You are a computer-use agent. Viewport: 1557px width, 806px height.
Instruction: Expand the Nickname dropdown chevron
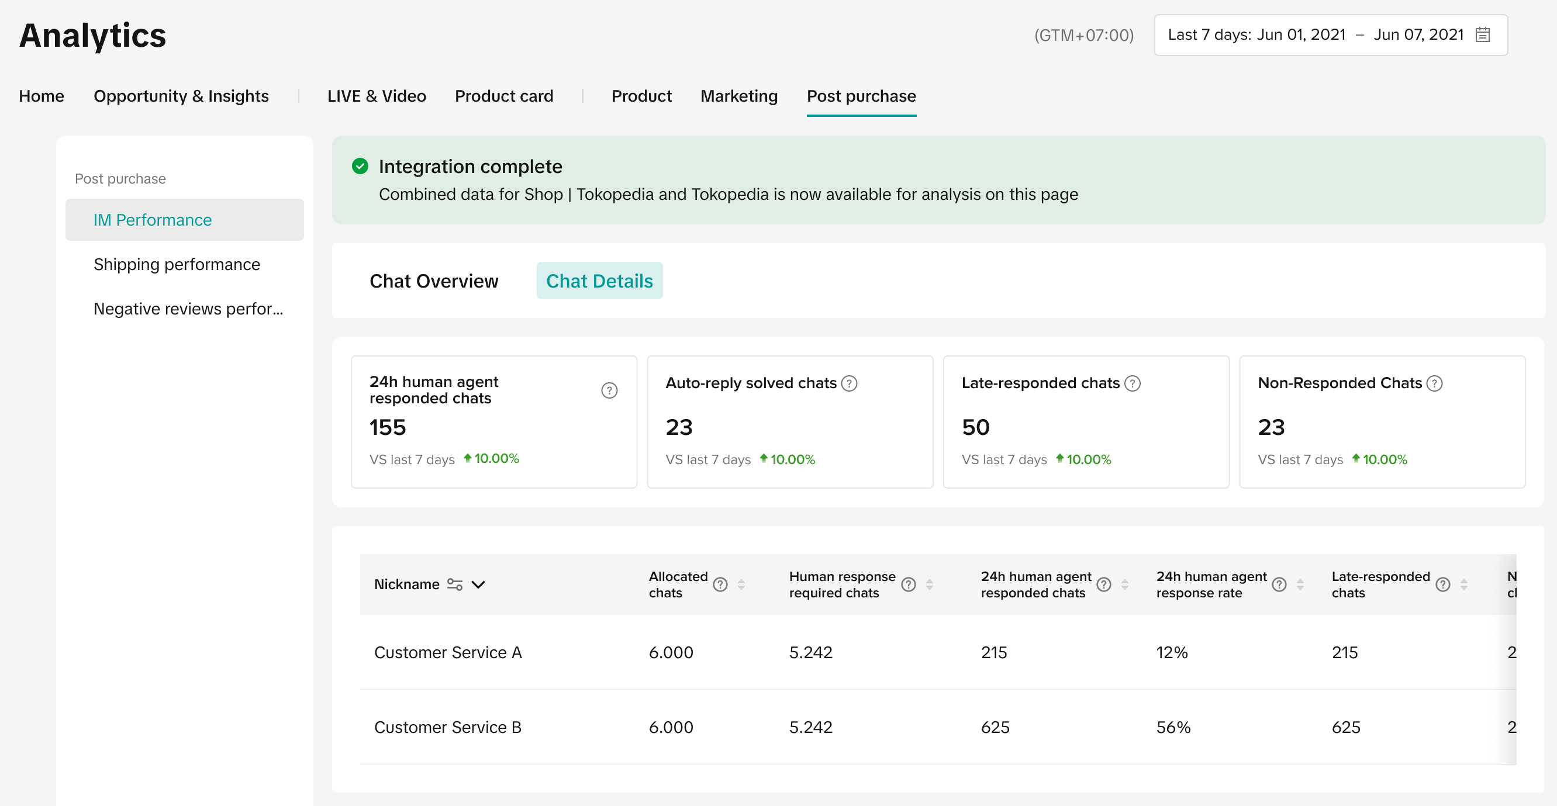coord(478,584)
